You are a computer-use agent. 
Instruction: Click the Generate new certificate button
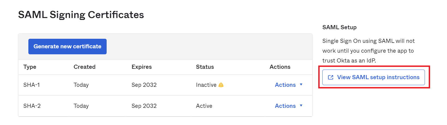tap(67, 46)
